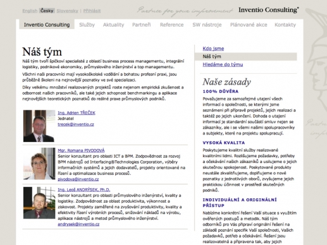Switch language to English
The height and width of the screenshot is (245, 327).
[30, 11]
